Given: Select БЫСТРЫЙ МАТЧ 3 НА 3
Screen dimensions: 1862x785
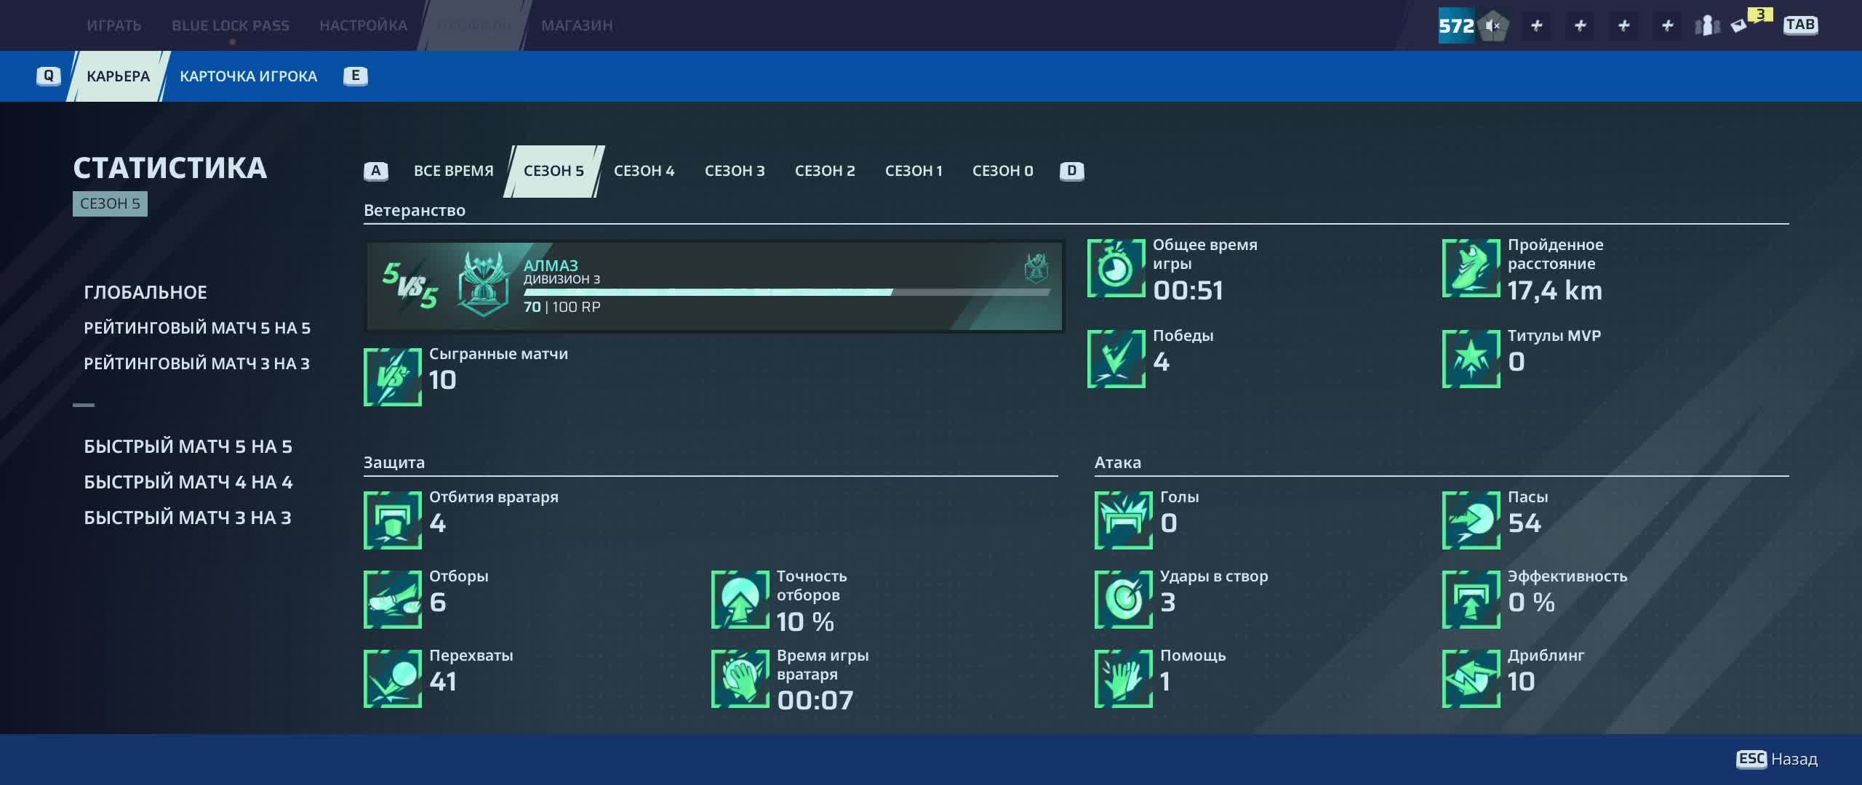Looking at the screenshot, I should click(188, 518).
